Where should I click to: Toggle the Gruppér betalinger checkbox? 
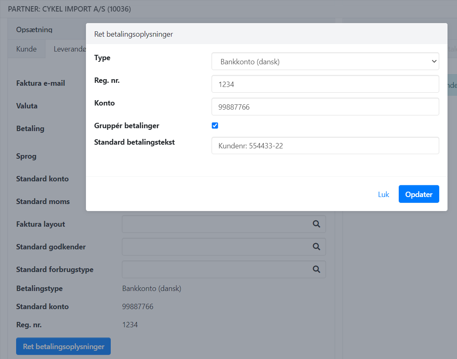tap(215, 126)
